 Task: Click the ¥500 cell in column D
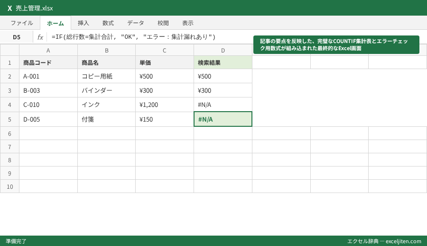coord(223,76)
